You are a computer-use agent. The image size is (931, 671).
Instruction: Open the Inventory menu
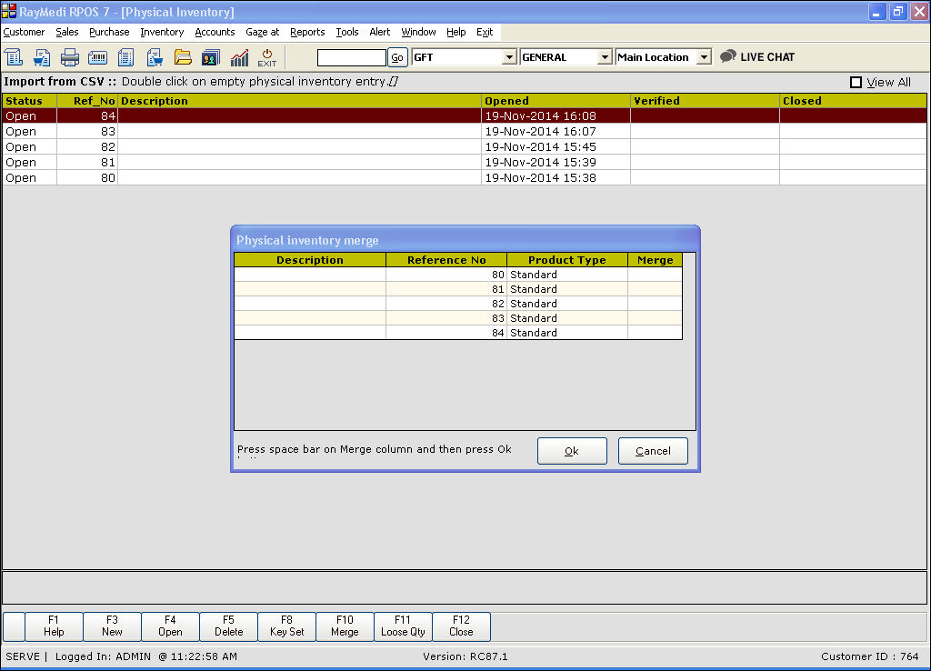162,32
